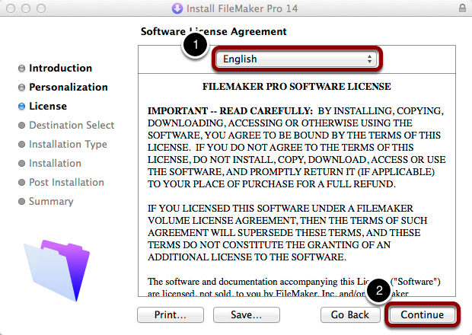
Task: Click the Summary step bullet
Action: click(21, 201)
